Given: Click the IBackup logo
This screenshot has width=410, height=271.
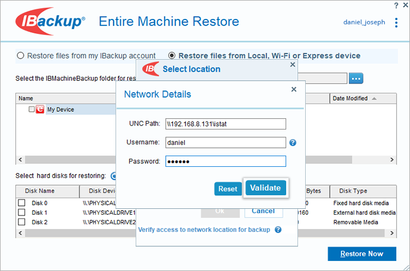Looking at the screenshot, I should tap(50, 21).
